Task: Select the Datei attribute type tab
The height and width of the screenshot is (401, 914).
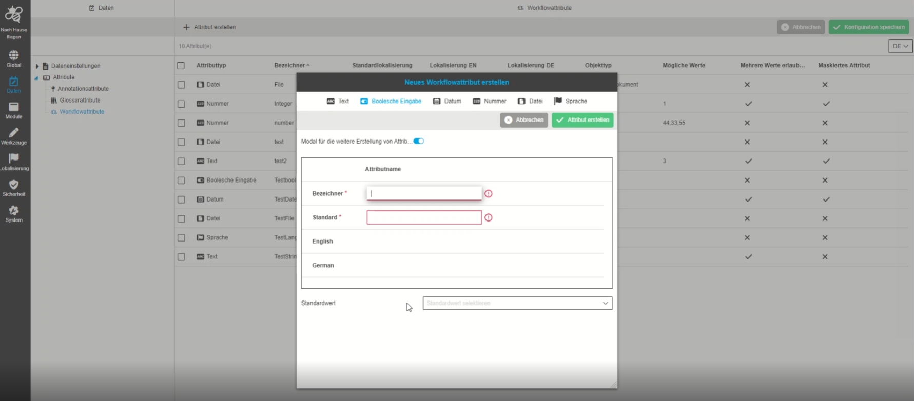Action: 530,102
